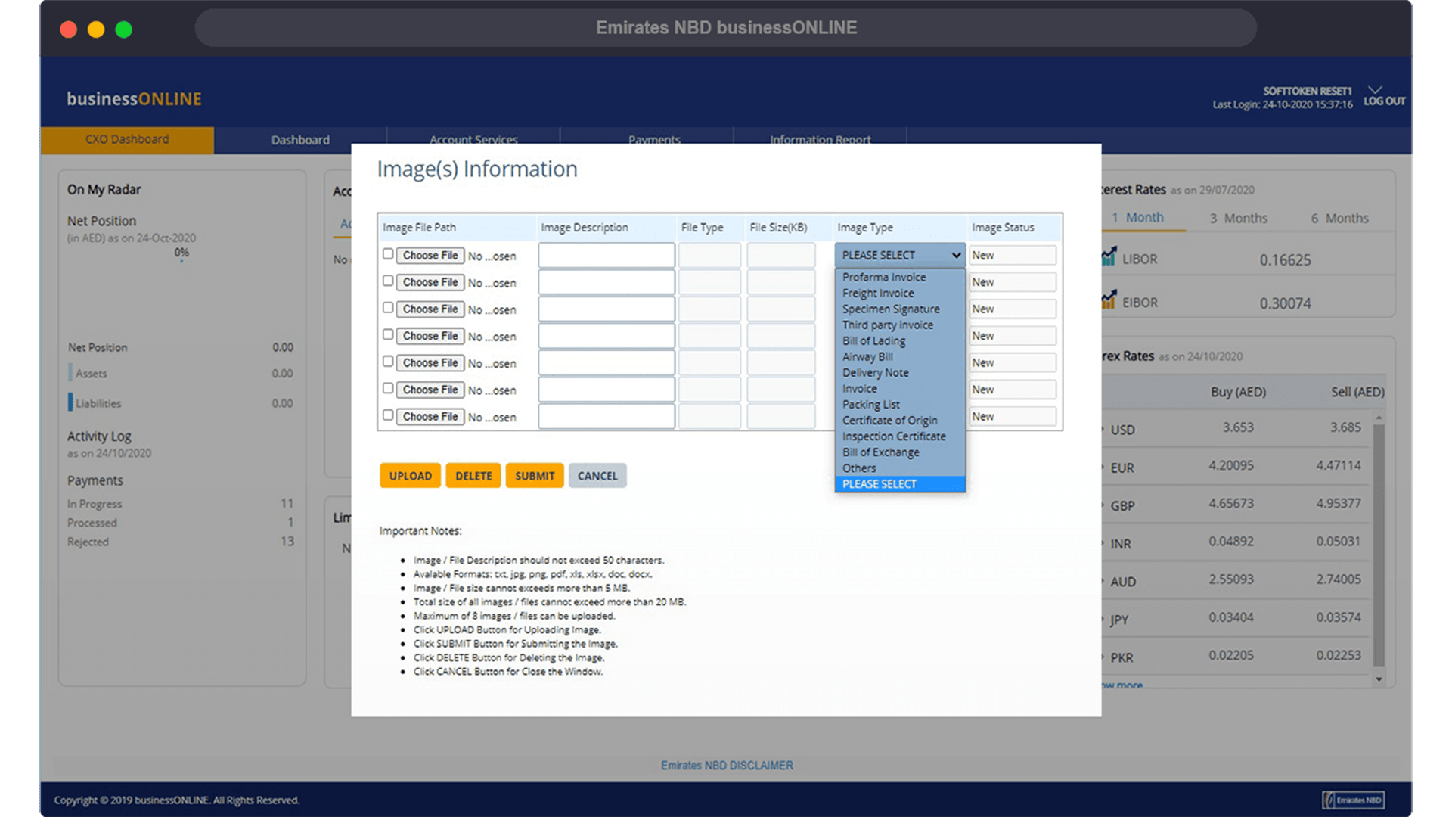The height and width of the screenshot is (817, 1452).
Task: Tick the third image row checkbox
Action: tap(388, 308)
